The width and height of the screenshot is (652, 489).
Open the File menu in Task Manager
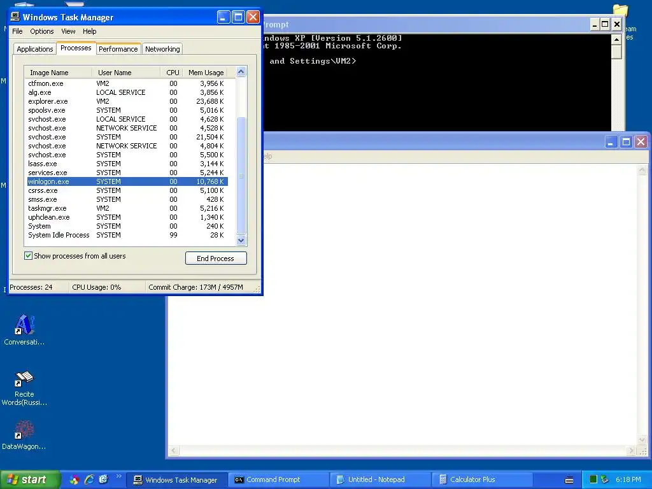click(17, 31)
